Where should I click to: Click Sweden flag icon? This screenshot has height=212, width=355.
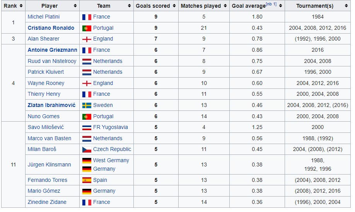[x=87, y=105]
